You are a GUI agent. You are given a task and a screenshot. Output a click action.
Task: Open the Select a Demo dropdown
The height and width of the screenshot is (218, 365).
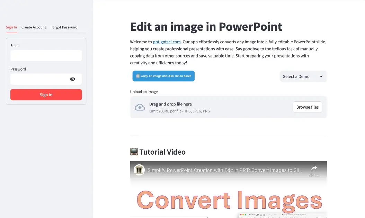tap(303, 76)
